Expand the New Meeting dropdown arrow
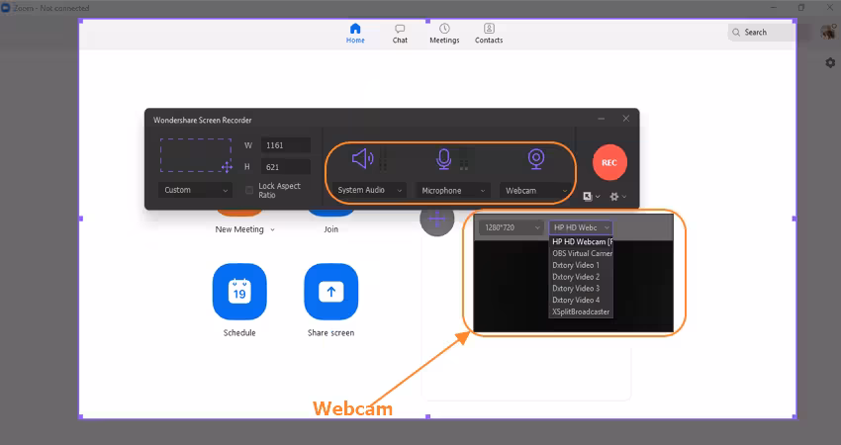841x445 pixels. 272,230
